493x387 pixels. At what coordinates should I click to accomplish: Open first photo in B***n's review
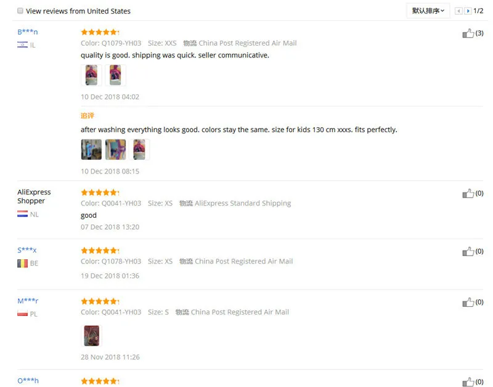pos(91,75)
